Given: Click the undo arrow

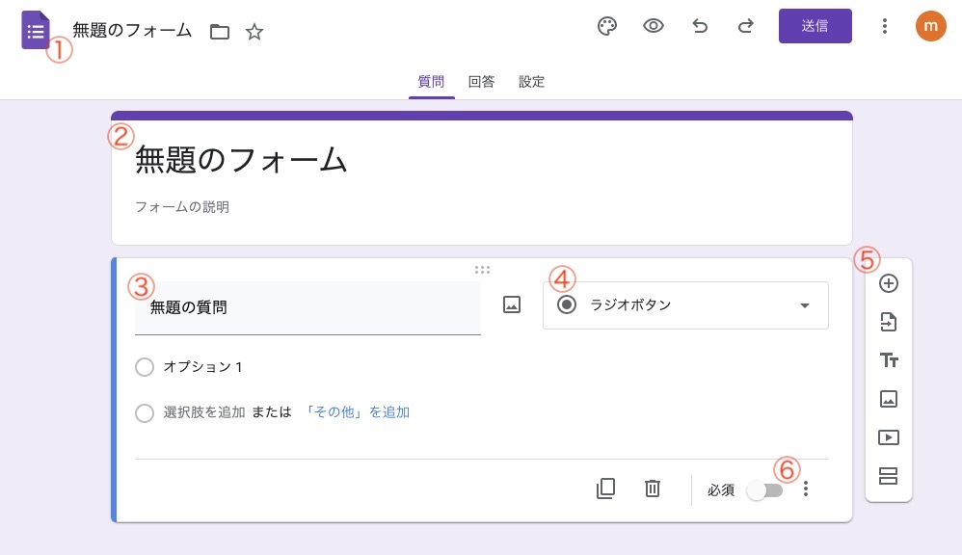Looking at the screenshot, I should 700,26.
